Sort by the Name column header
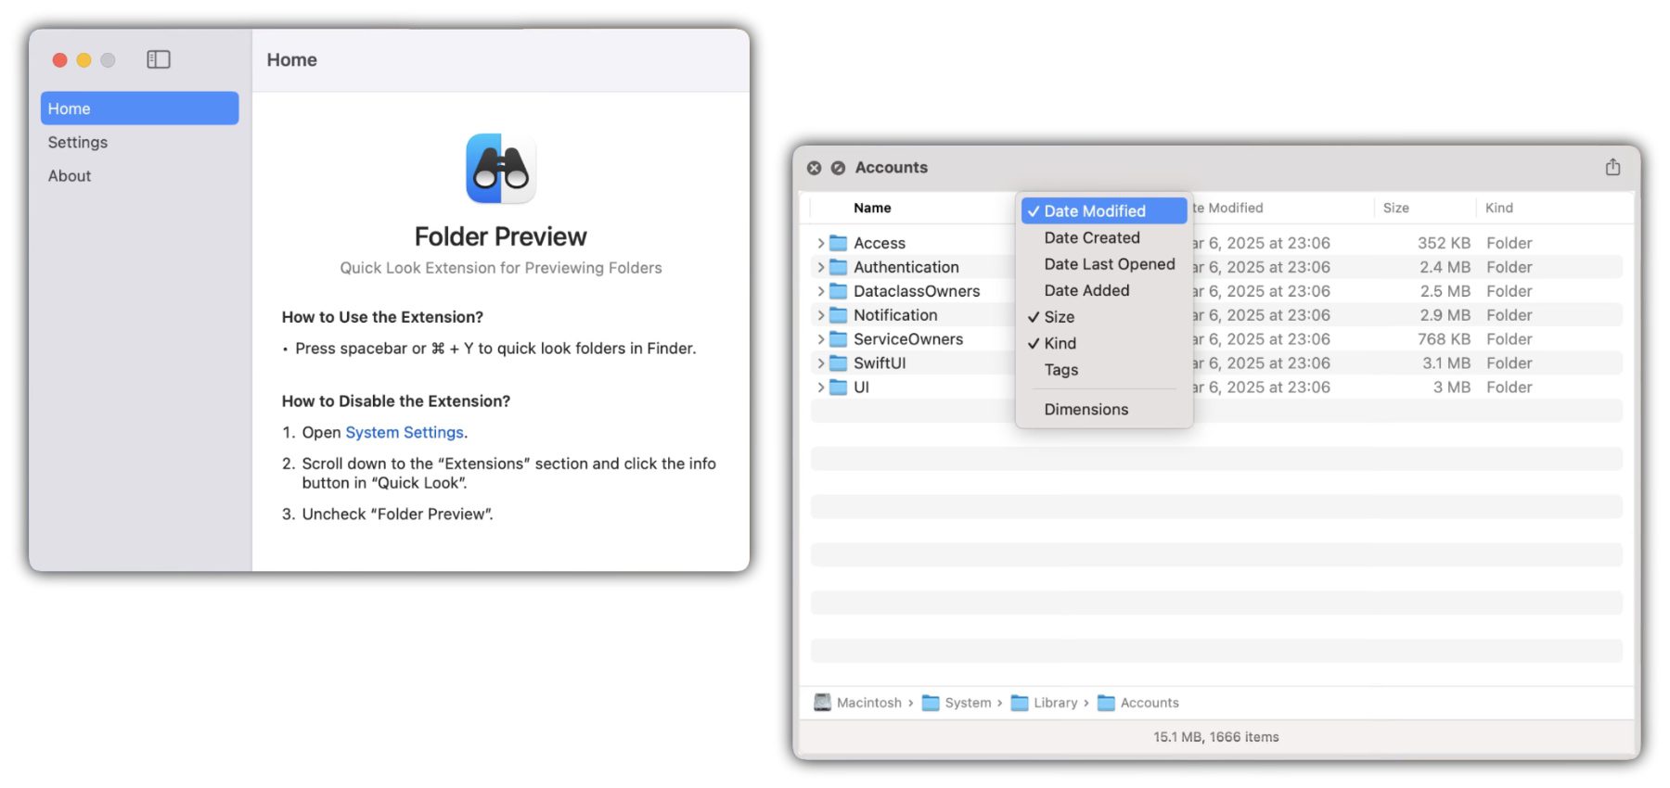 tap(872, 208)
